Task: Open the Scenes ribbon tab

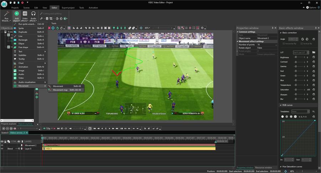Action: click(x=26, y=8)
